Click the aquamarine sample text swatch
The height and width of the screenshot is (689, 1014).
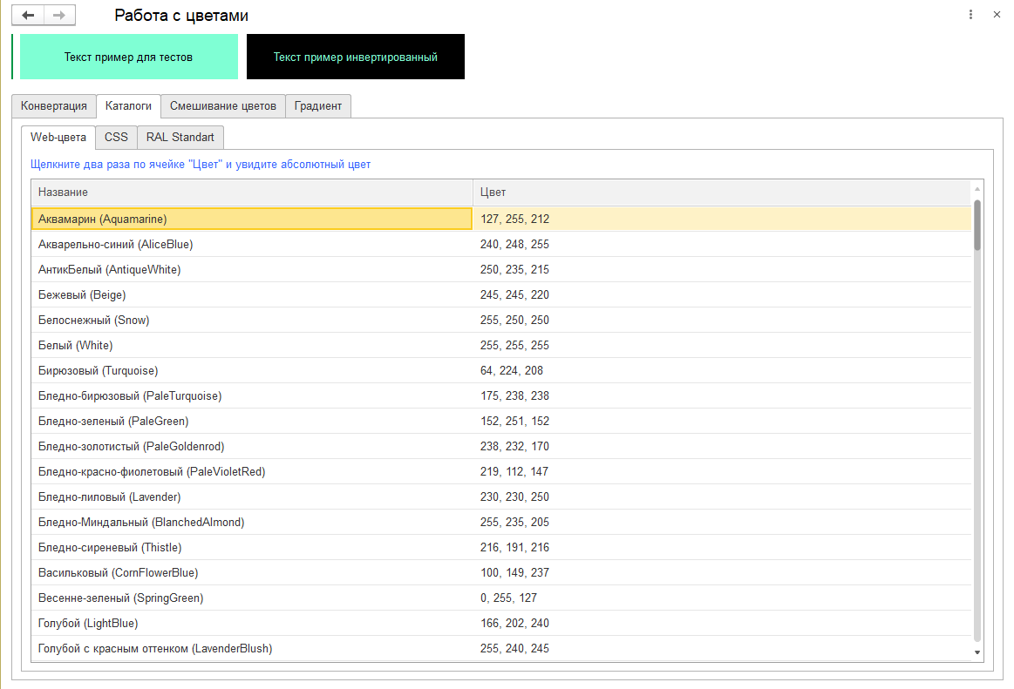[128, 57]
